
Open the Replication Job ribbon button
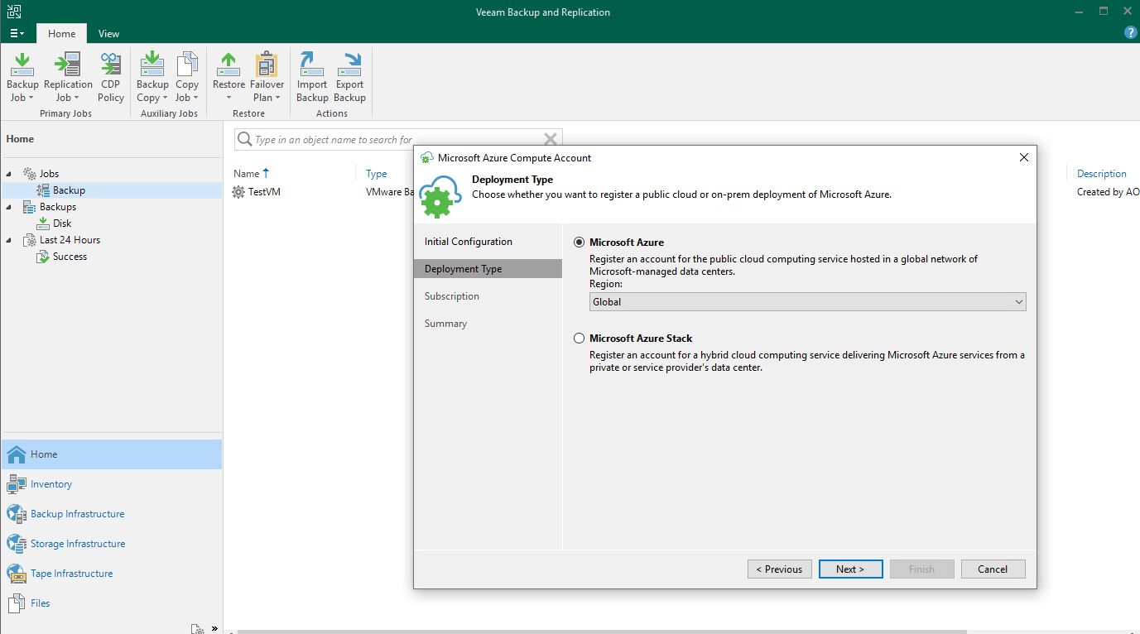click(x=68, y=76)
